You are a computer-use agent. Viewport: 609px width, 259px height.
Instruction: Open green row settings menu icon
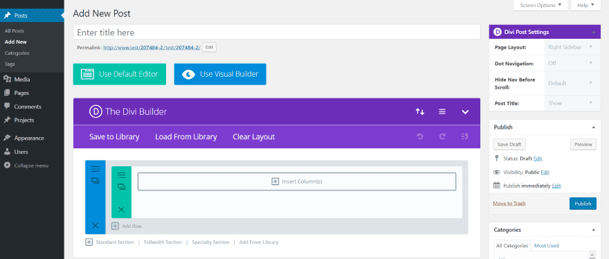(x=121, y=175)
